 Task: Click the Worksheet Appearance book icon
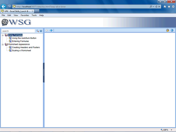[6, 44]
